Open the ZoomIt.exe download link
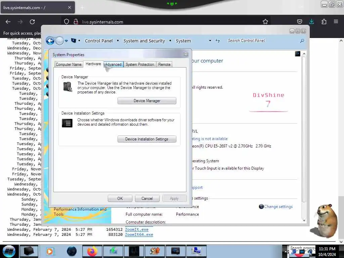The image size is (344, 258). coord(137,229)
